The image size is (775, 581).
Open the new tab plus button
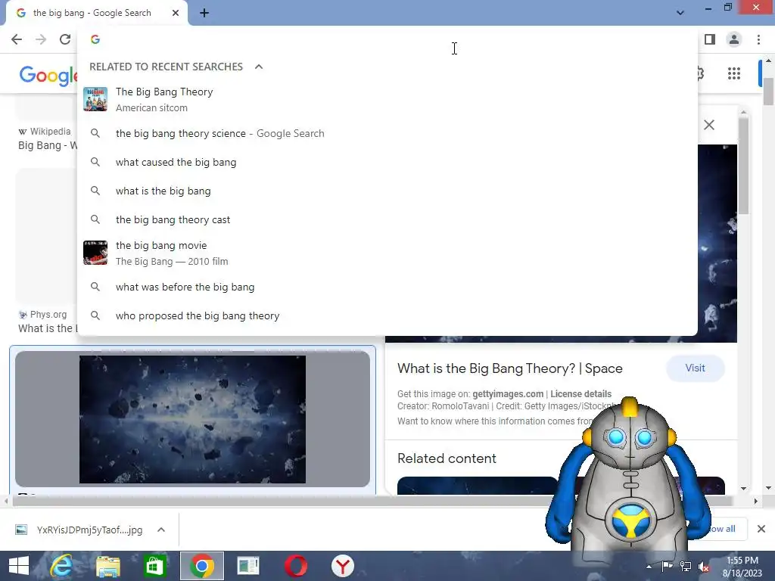click(x=204, y=13)
